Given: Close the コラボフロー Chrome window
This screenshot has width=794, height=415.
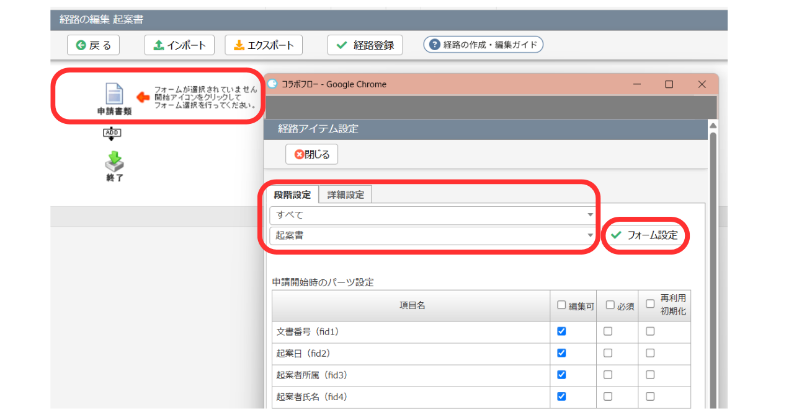Looking at the screenshot, I should 702,84.
